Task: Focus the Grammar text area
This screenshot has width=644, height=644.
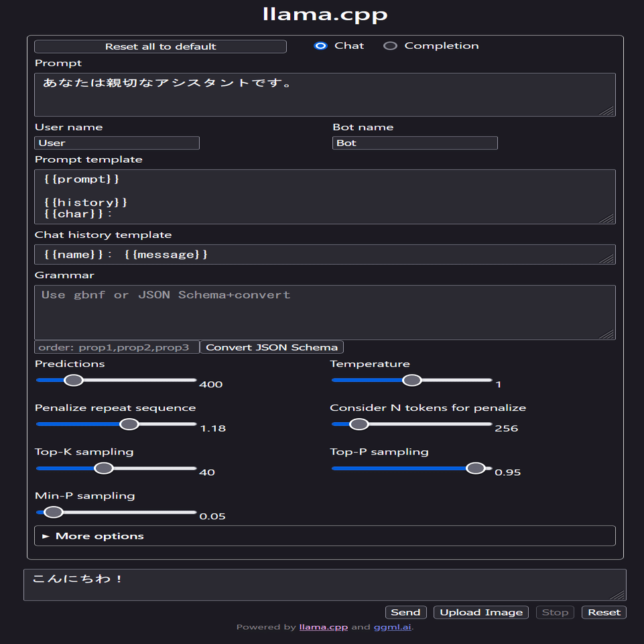Action: pos(325,312)
